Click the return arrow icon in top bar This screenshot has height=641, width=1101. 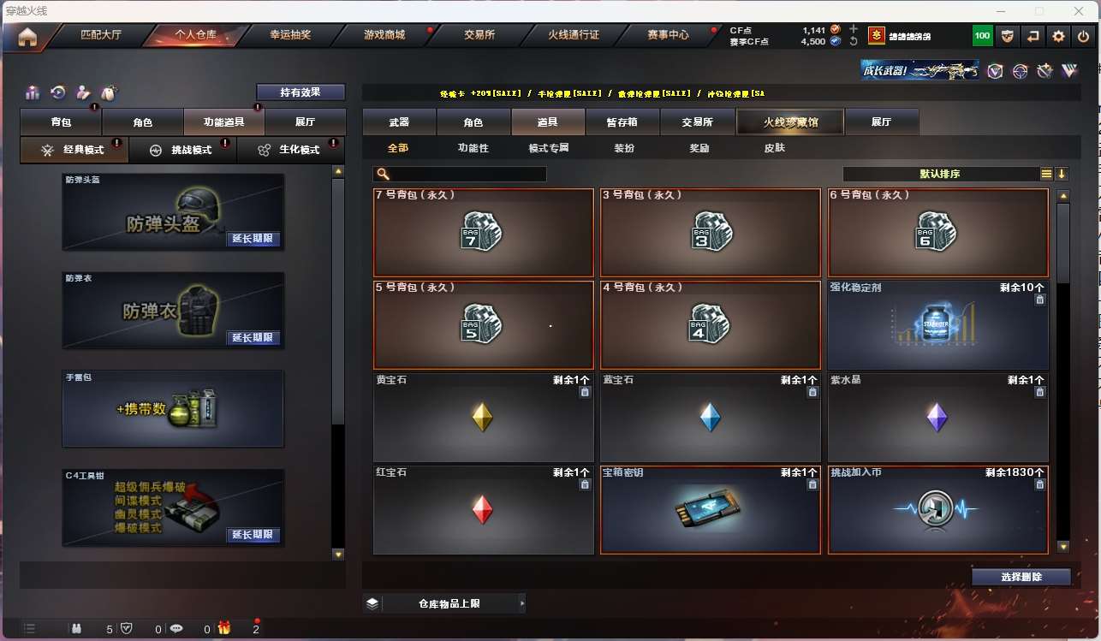[1033, 36]
